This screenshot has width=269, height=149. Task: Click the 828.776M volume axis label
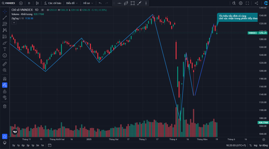click(263, 123)
